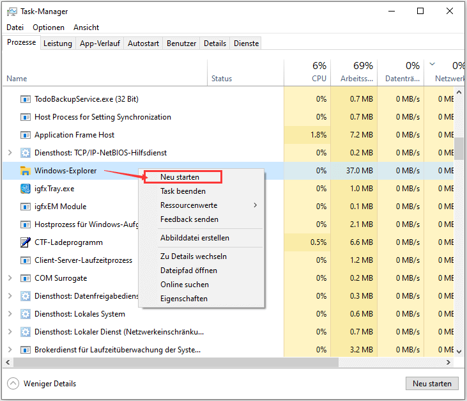
Task: Click the vertical scrollbar down arrow
Action: pyautogui.click(x=459, y=352)
